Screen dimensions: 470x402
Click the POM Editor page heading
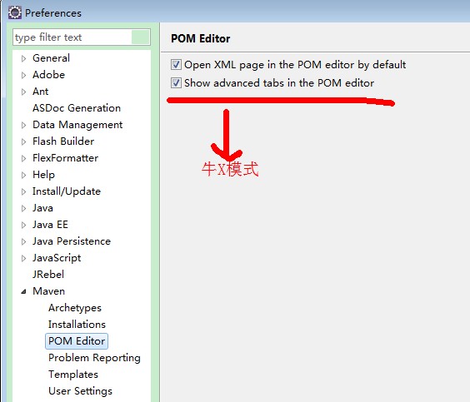pyautogui.click(x=201, y=38)
